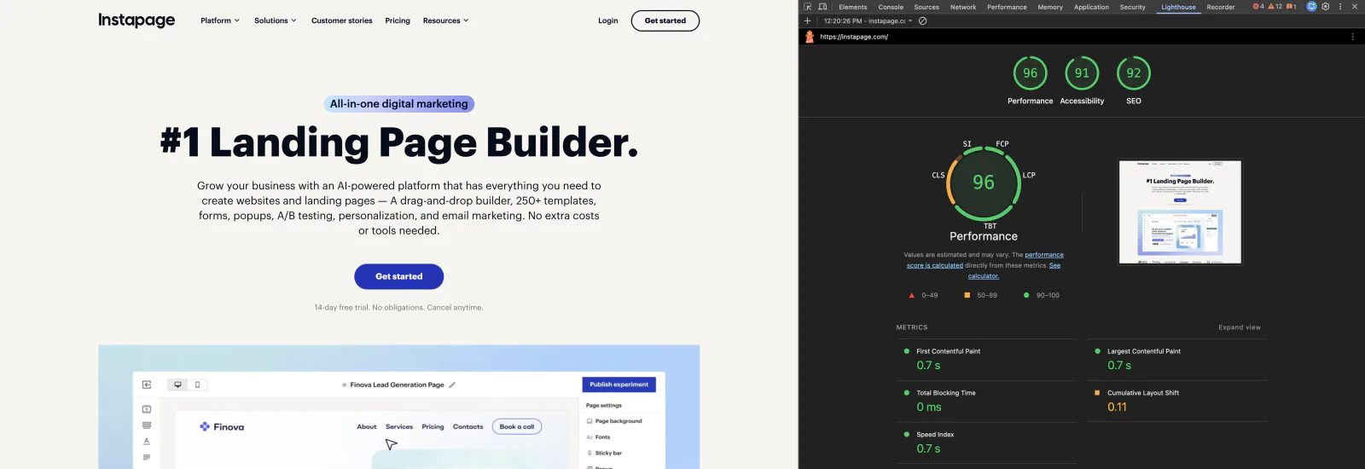Expand the Speed Index metric
The width and height of the screenshot is (1365, 469).
point(986,443)
